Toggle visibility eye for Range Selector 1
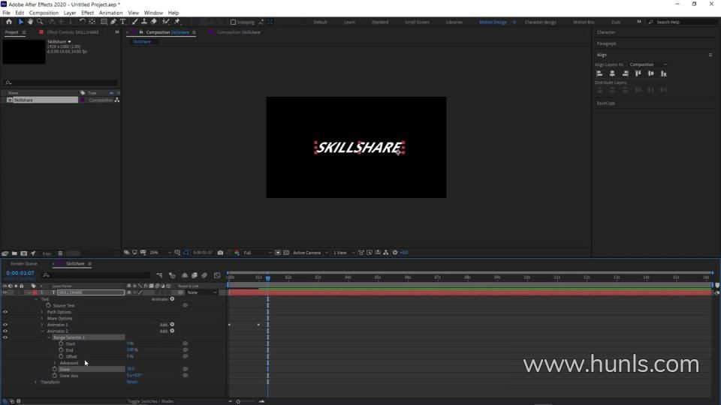 tap(5, 337)
